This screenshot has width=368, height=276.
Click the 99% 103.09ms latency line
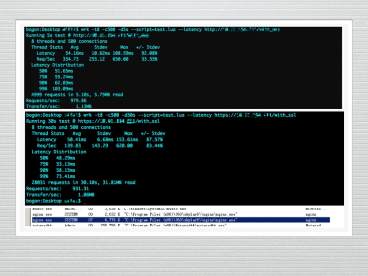coord(56,89)
